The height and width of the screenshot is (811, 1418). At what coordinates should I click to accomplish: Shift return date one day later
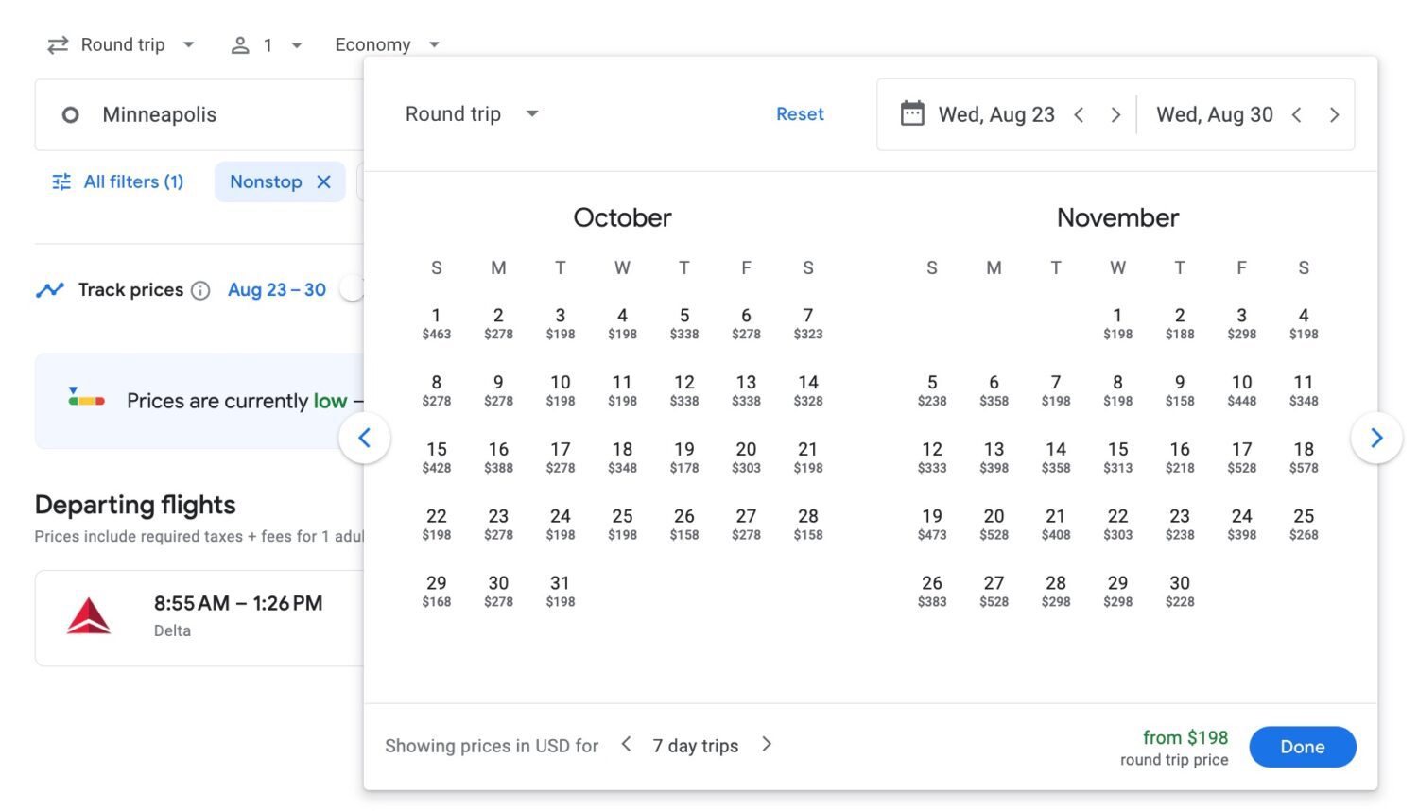point(1334,114)
